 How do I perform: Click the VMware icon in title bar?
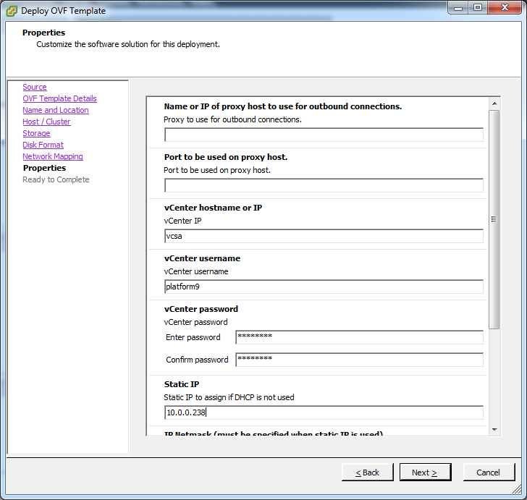12,11
